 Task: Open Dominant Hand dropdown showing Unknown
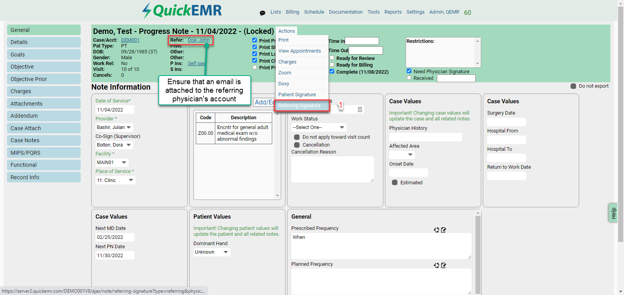(212, 252)
